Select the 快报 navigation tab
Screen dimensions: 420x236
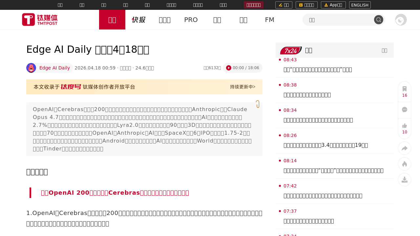coord(138,20)
